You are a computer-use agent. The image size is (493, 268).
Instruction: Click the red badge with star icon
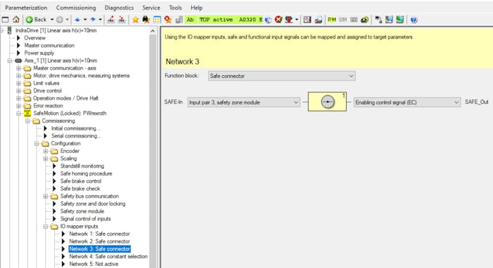click(168, 20)
